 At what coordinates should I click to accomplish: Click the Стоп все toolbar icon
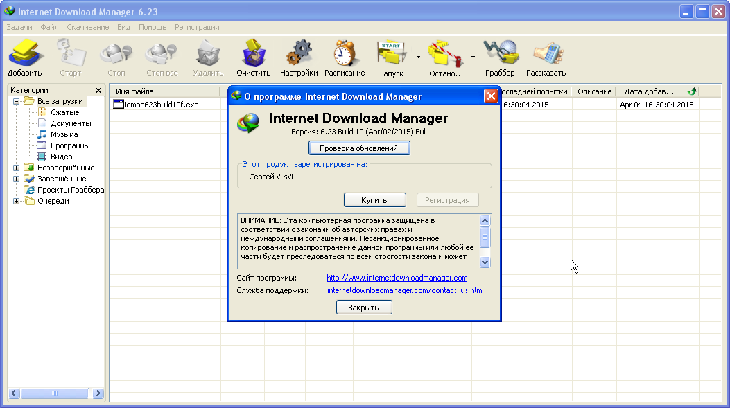tap(162, 53)
